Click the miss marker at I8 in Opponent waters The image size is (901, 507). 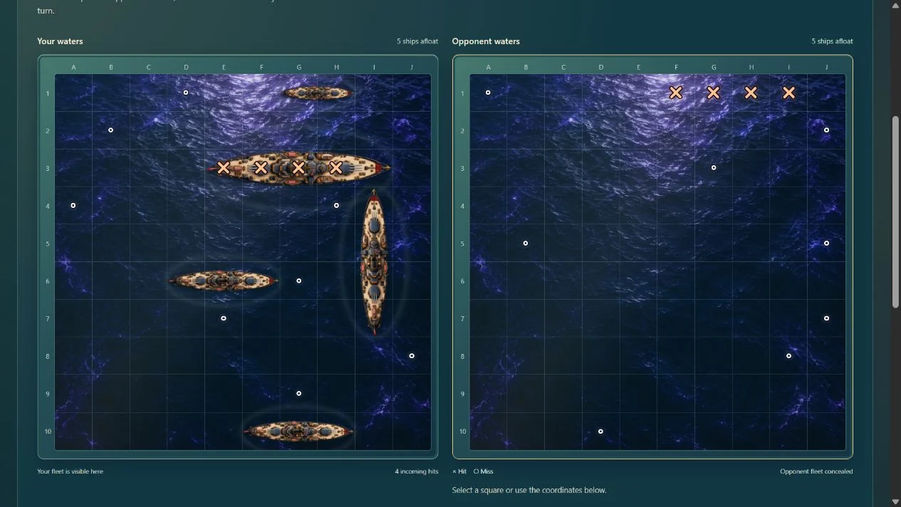point(788,356)
